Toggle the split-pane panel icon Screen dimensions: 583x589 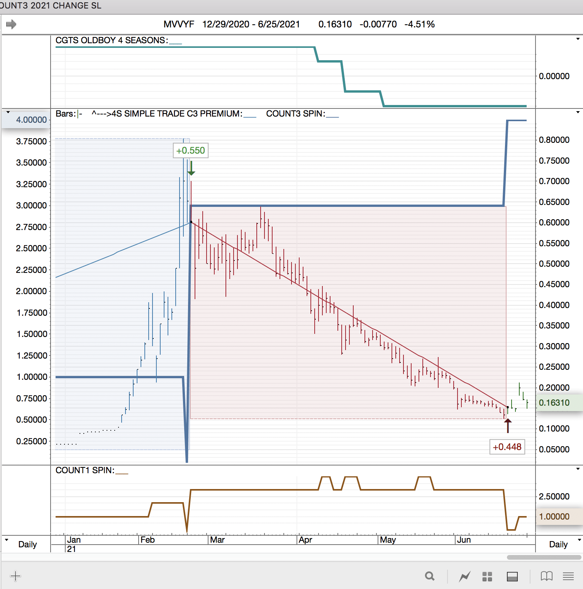[x=512, y=577]
